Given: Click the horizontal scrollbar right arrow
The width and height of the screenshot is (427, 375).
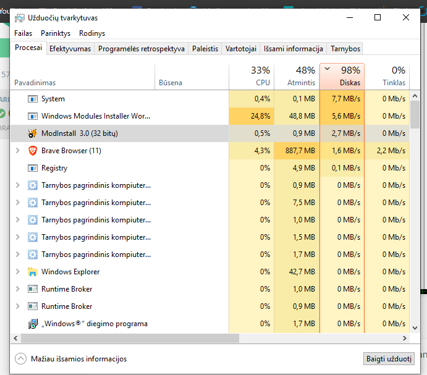Looking at the screenshot, I should [405, 338].
